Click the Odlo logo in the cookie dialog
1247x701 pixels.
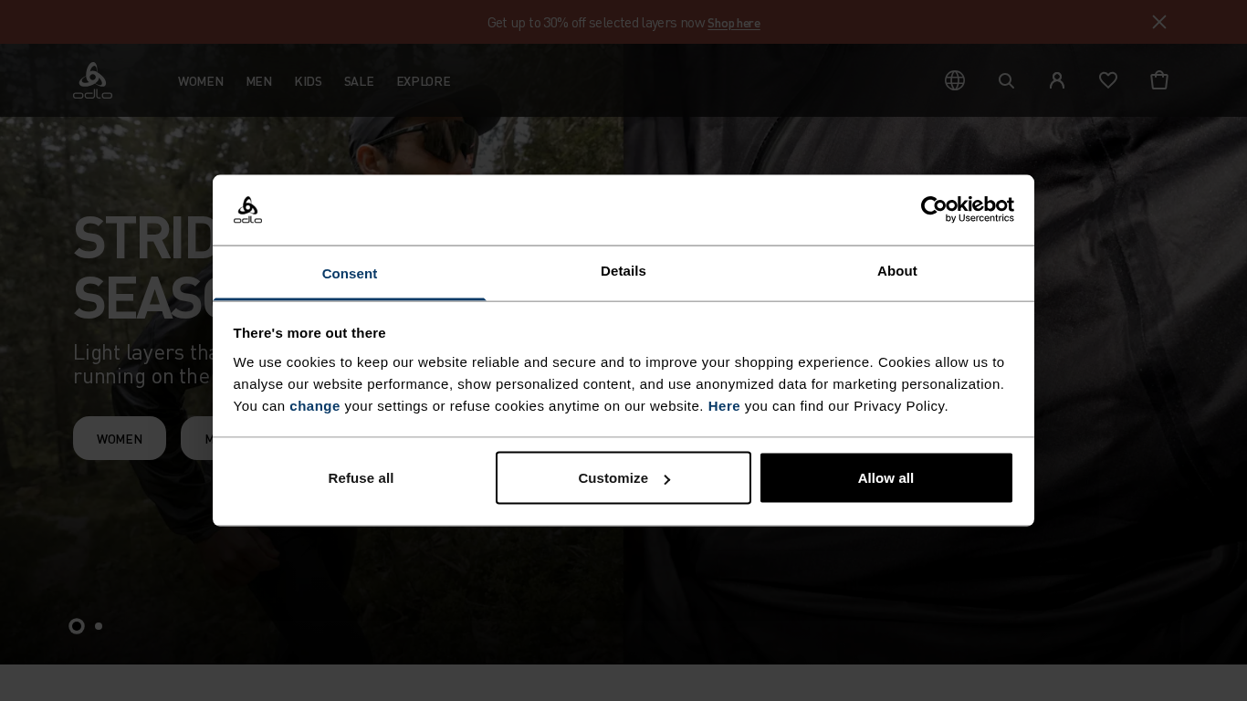[247, 210]
